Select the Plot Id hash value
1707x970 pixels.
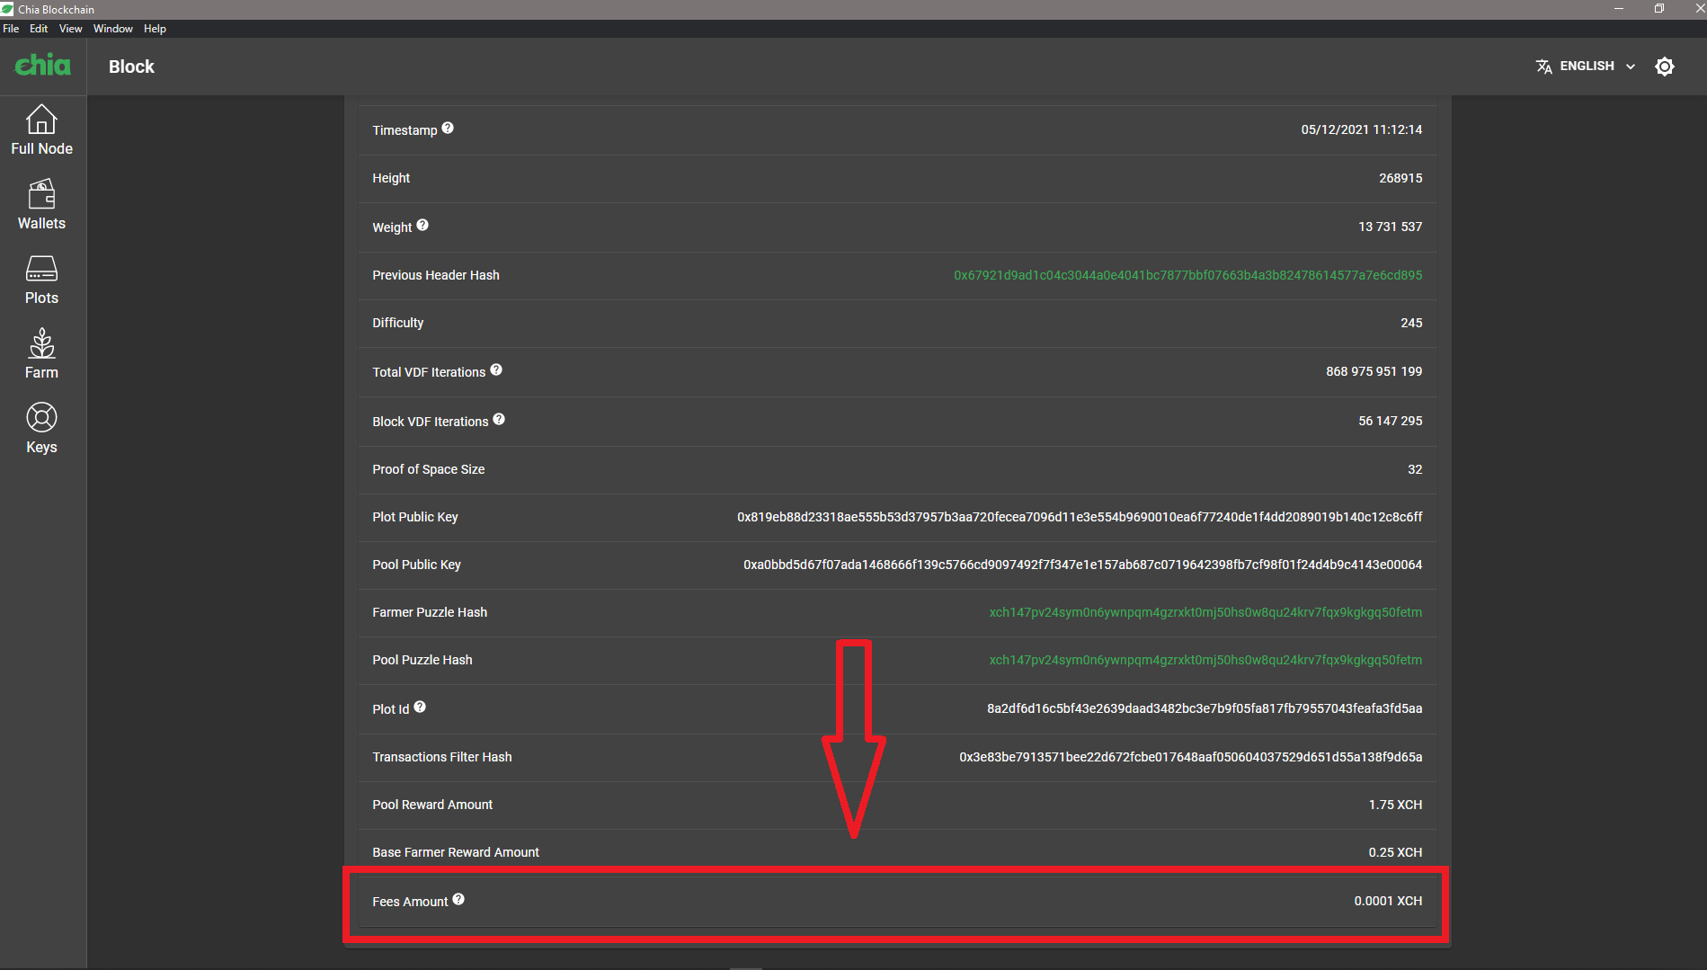point(1205,708)
